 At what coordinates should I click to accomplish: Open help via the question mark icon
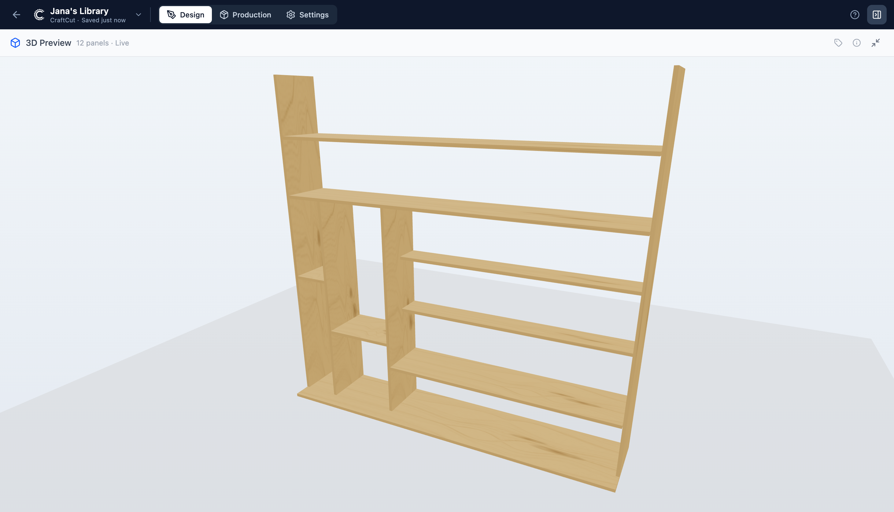point(855,14)
